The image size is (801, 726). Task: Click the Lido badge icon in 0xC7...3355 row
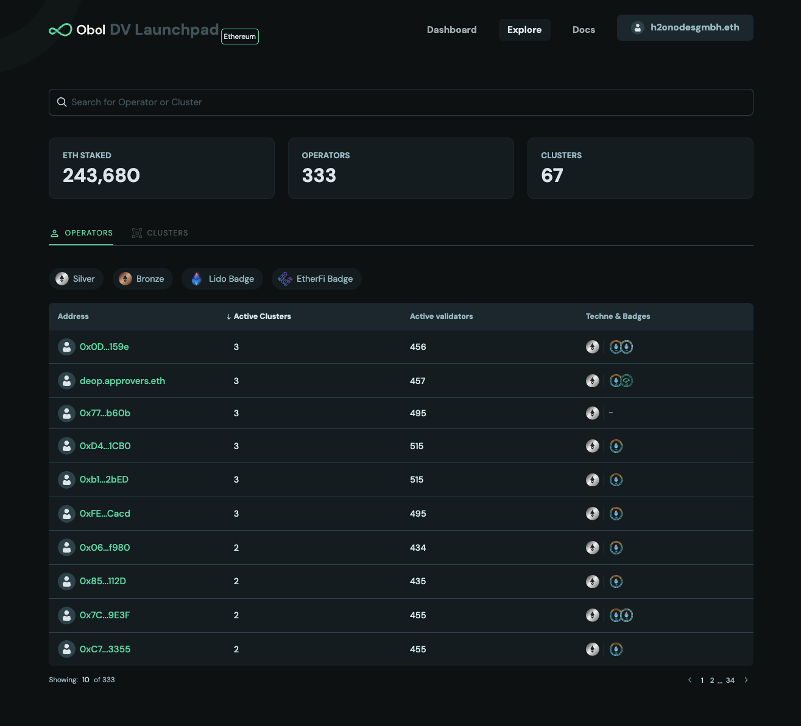(x=616, y=649)
